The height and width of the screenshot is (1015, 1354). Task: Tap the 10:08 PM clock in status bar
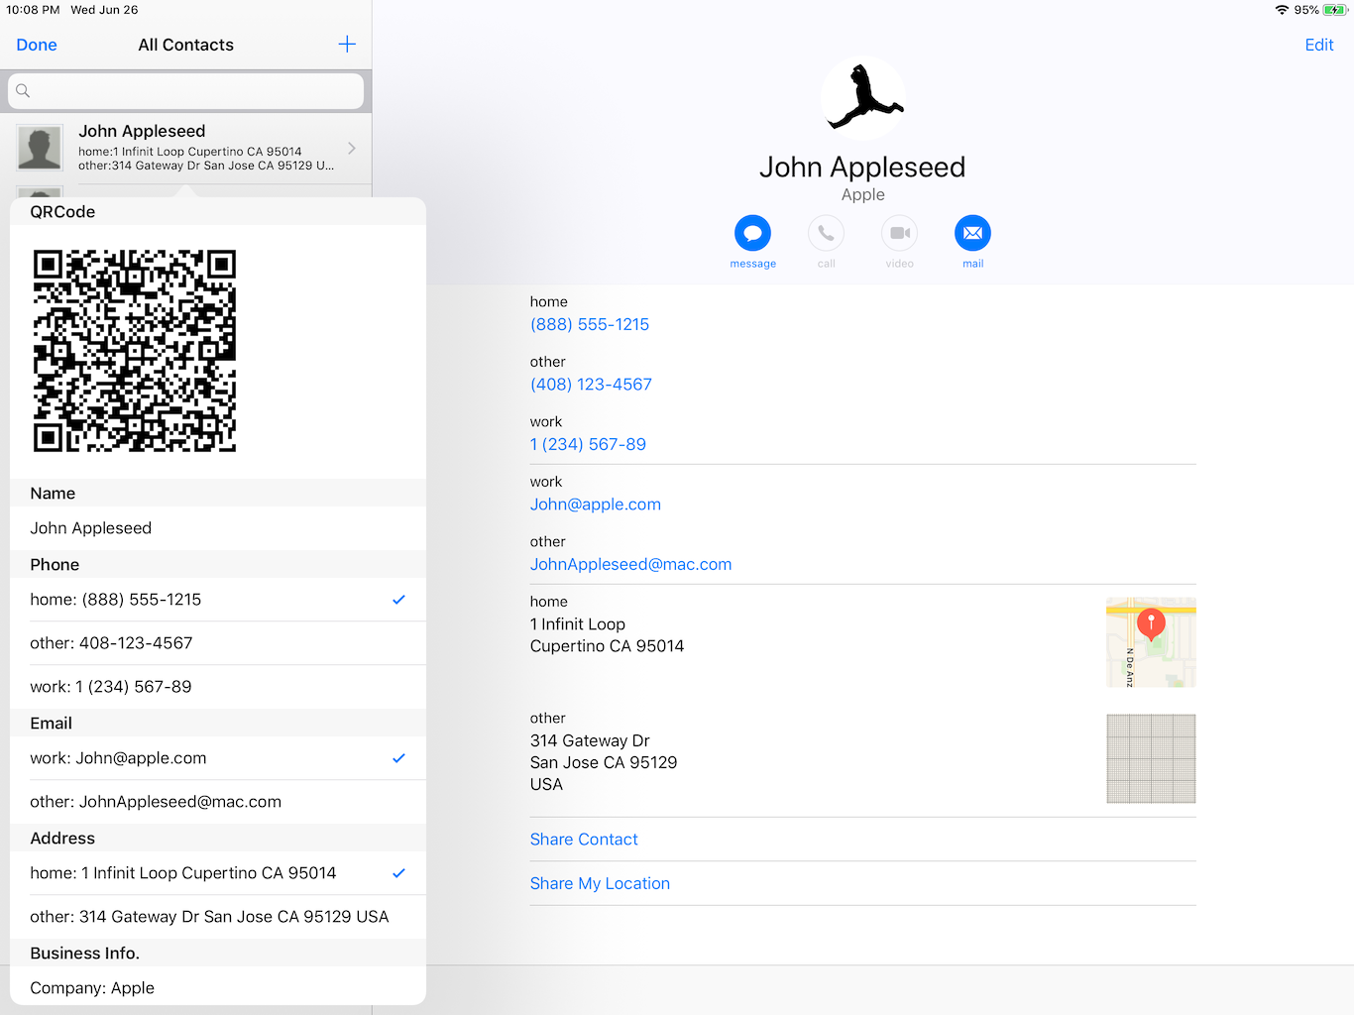[x=33, y=10]
